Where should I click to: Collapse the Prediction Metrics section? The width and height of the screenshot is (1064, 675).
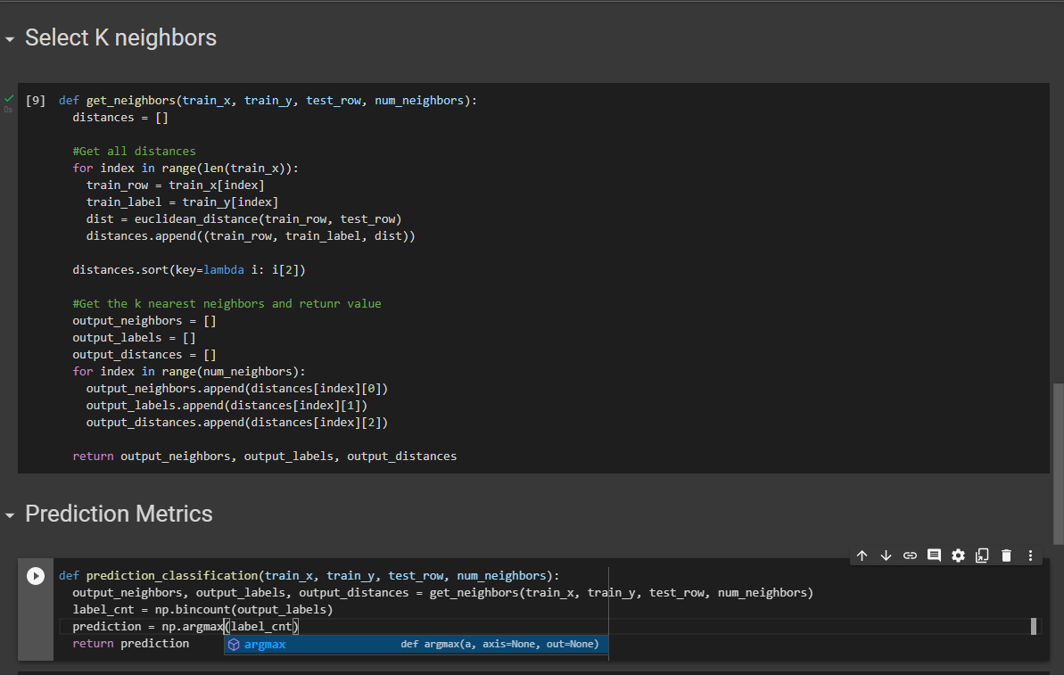point(10,515)
